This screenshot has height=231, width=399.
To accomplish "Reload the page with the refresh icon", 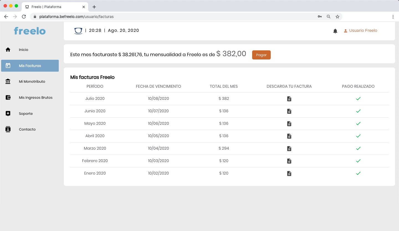I will point(24,17).
